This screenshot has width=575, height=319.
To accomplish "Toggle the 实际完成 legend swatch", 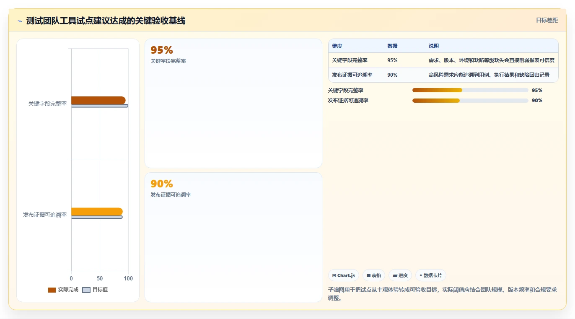I will (52, 290).
